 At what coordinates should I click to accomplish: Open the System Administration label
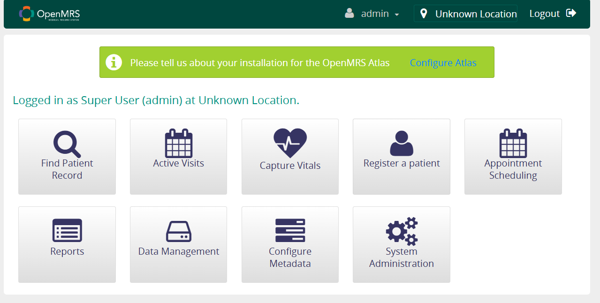tap(402, 258)
